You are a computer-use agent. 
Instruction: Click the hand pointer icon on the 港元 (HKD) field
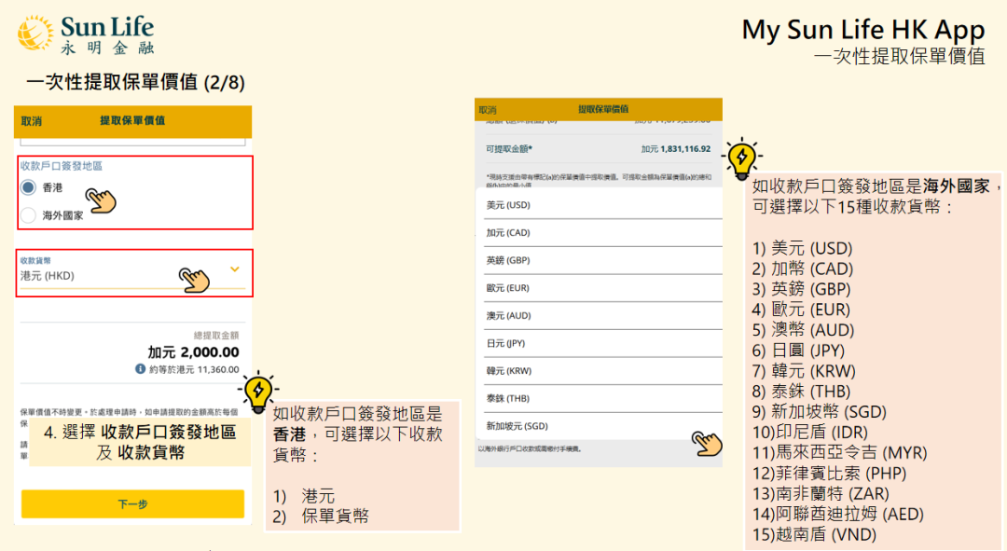pyautogui.click(x=195, y=278)
